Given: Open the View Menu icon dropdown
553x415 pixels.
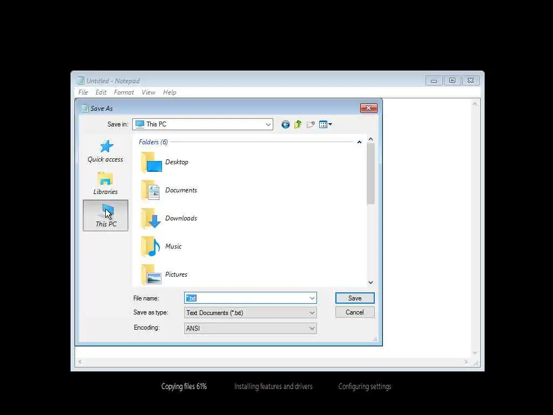Looking at the screenshot, I should (x=325, y=124).
